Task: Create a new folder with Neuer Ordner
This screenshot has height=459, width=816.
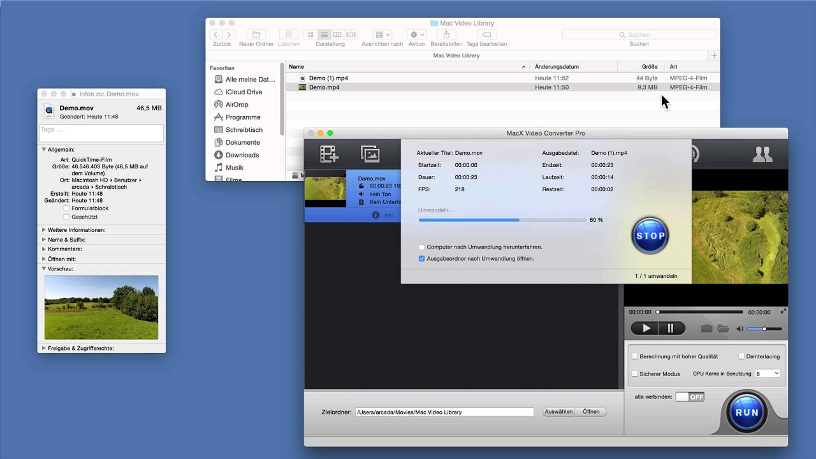Action: coord(256,34)
